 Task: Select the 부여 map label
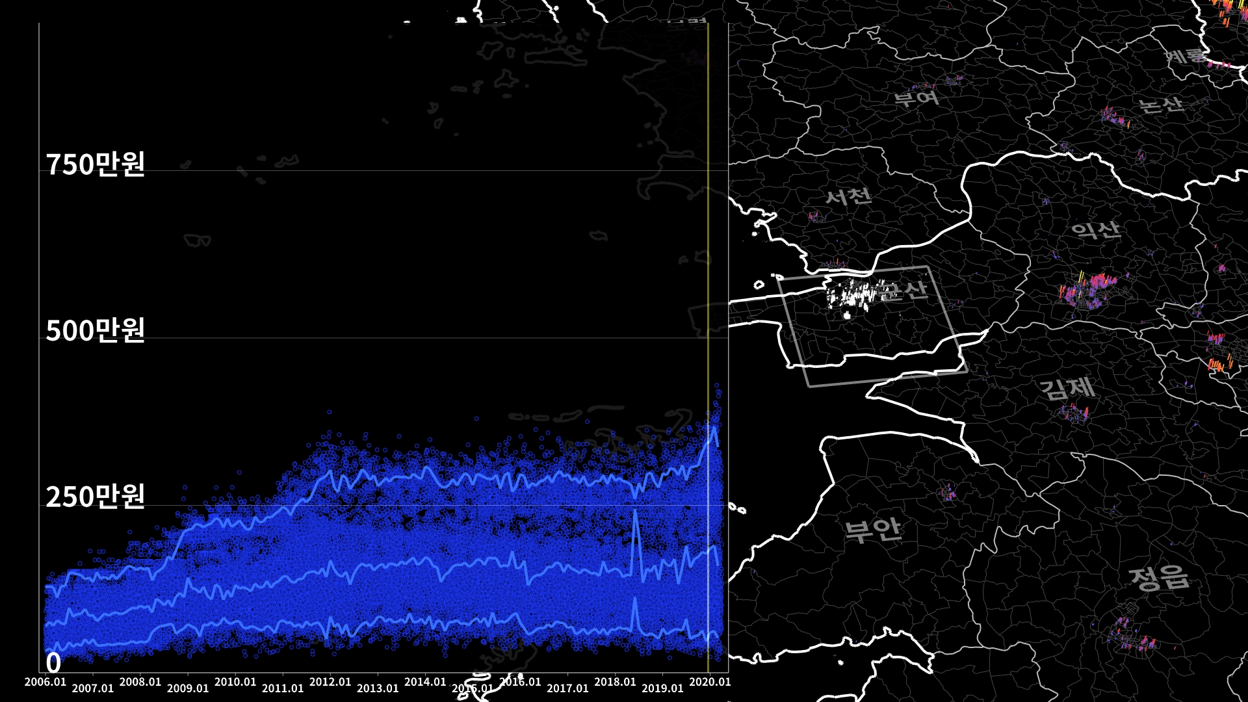pos(916,98)
